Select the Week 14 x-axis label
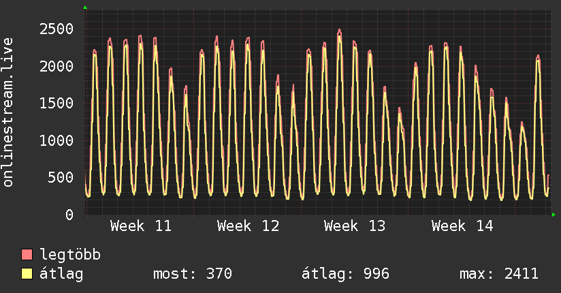The width and height of the screenshot is (561, 293). click(462, 226)
